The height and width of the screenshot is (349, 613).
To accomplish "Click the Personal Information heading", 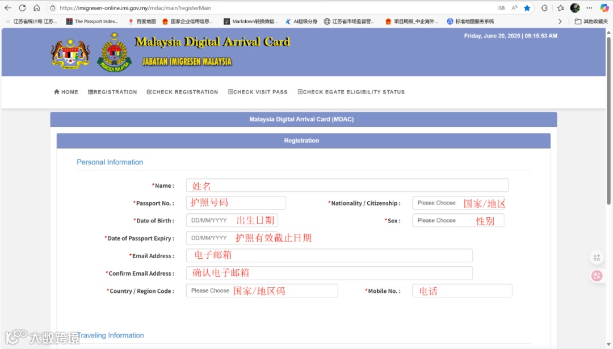I will point(110,162).
